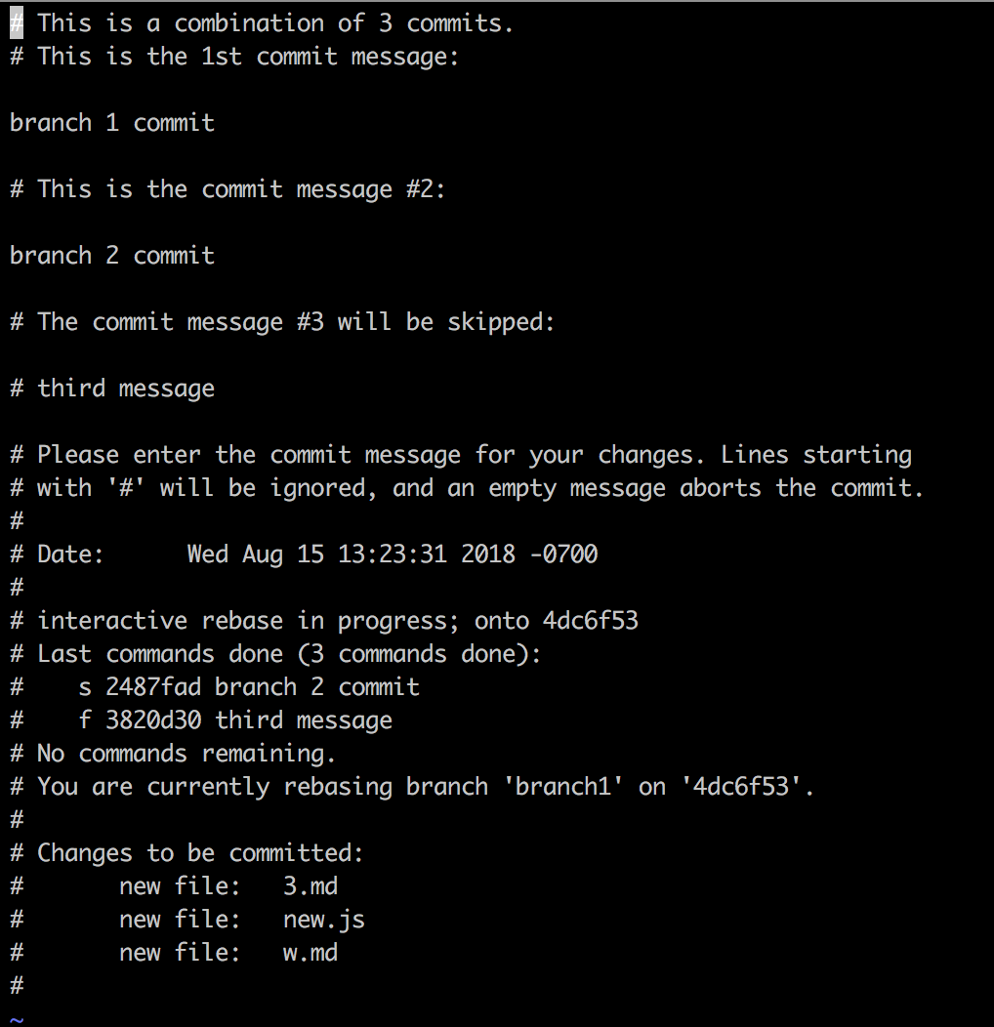
Task: Place cursor on 'branch 2 commit' line
Action: pos(112,256)
